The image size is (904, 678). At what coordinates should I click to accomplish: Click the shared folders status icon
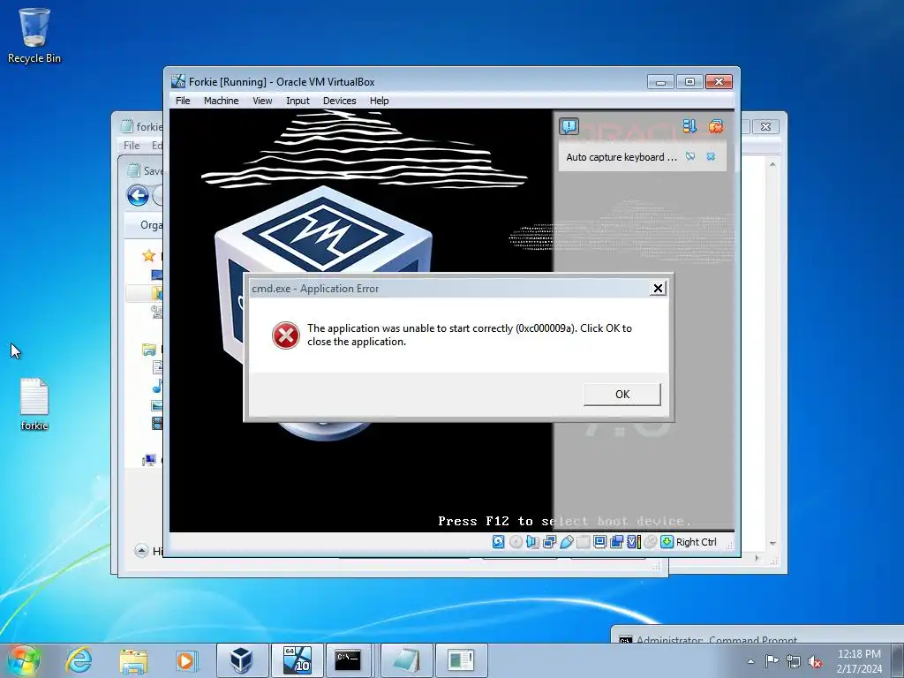[x=583, y=541]
